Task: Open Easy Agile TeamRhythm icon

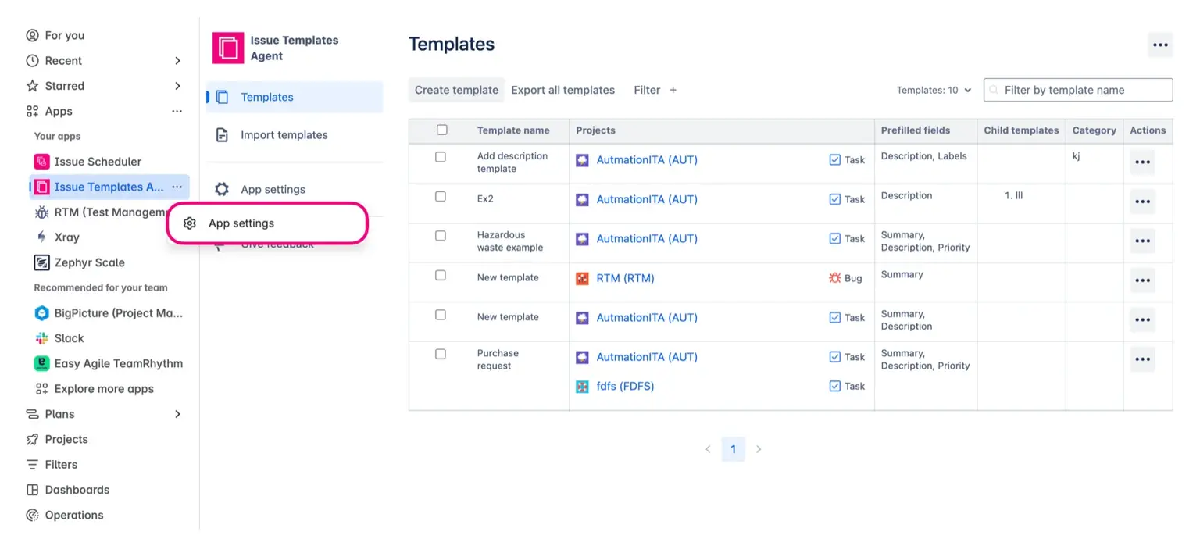Action: 41,363
